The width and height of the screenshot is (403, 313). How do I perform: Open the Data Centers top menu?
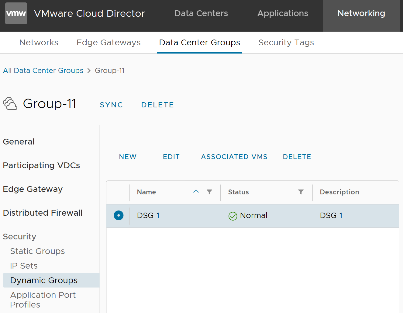pyautogui.click(x=201, y=13)
